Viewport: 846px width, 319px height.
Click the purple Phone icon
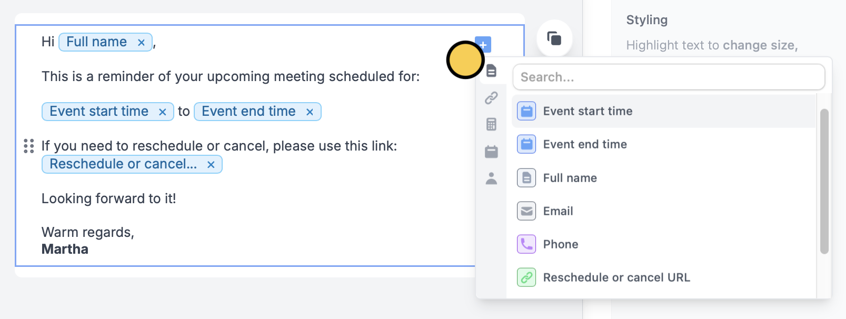(x=526, y=244)
